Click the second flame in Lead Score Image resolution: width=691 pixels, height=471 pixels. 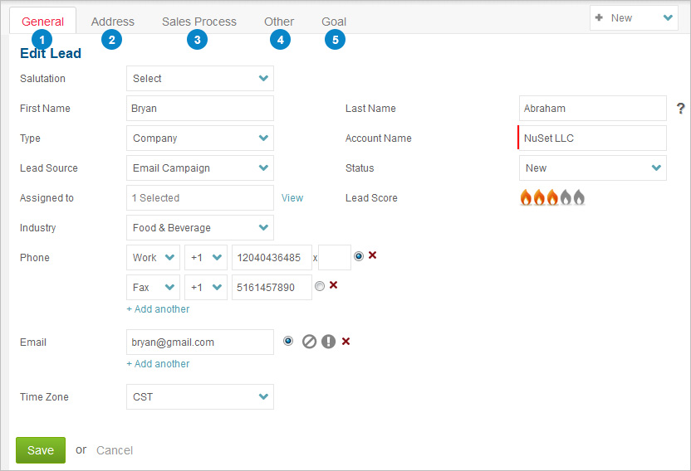click(539, 197)
